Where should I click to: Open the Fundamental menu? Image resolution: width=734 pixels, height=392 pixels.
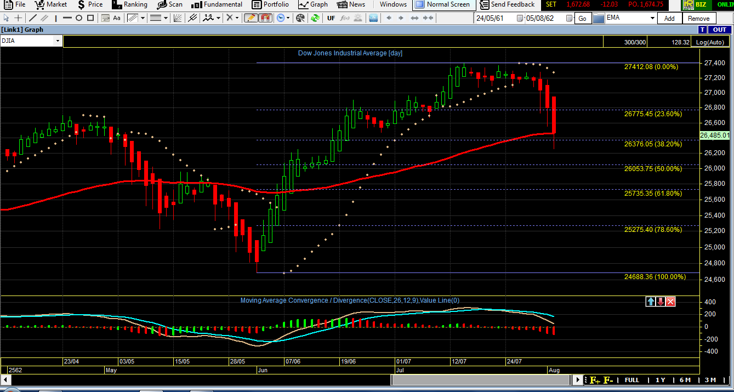click(x=217, y=4)
